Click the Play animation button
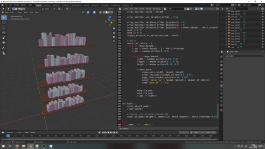This screenshot has height=149, width=265. 111,132
